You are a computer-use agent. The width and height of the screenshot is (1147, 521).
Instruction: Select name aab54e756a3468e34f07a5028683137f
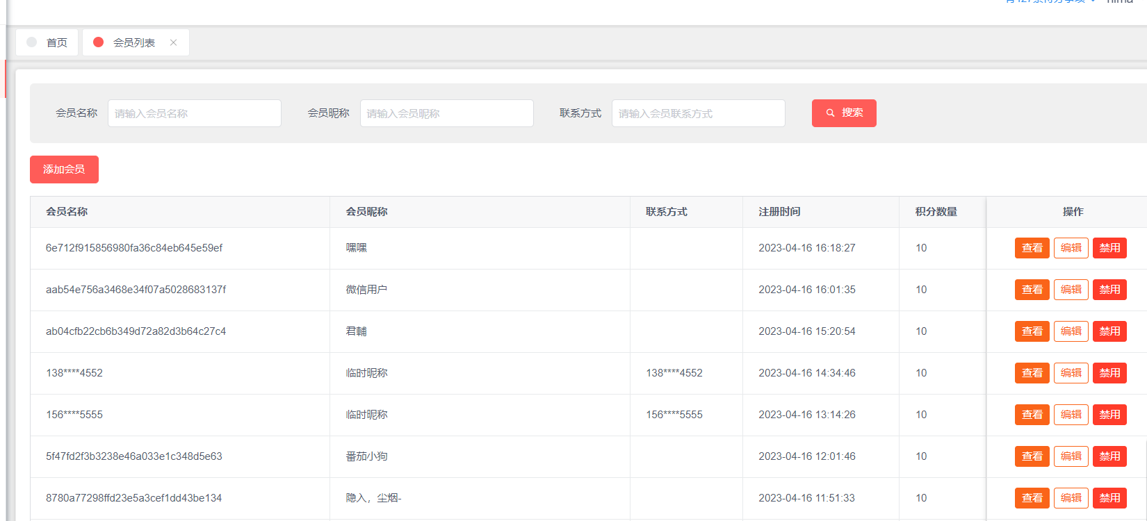[136, 290]
